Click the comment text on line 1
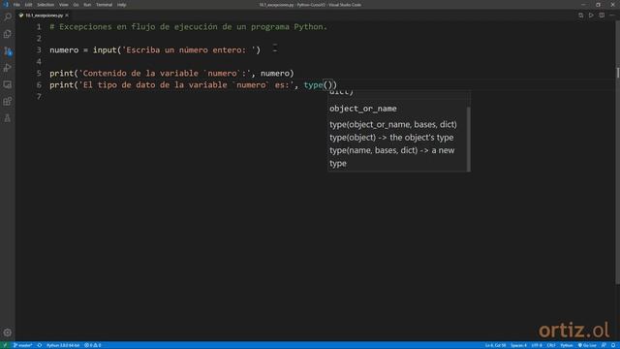This screenshot has height=349, width=620. pos(188,27)
